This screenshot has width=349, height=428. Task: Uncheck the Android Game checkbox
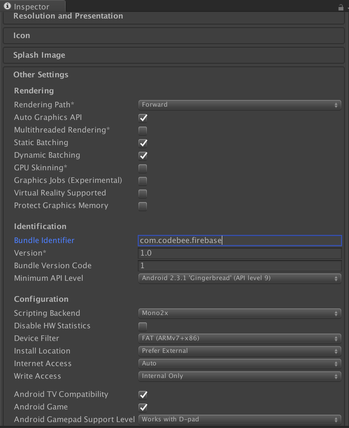(x=143, y=407)
